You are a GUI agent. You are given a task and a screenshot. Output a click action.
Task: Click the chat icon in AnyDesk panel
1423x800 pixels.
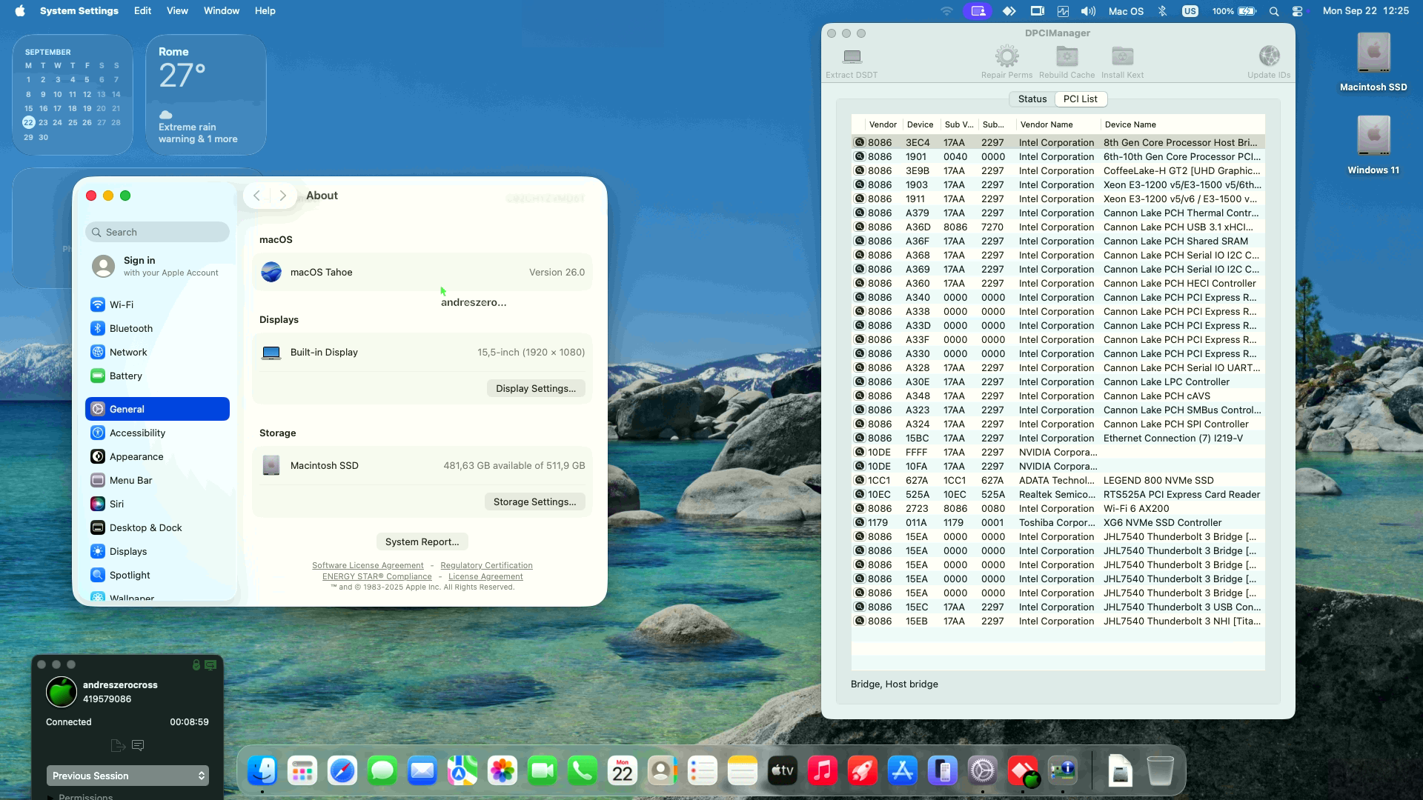[x=138, y=745]
